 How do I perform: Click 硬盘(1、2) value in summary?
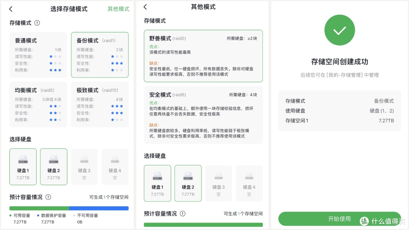382,111
